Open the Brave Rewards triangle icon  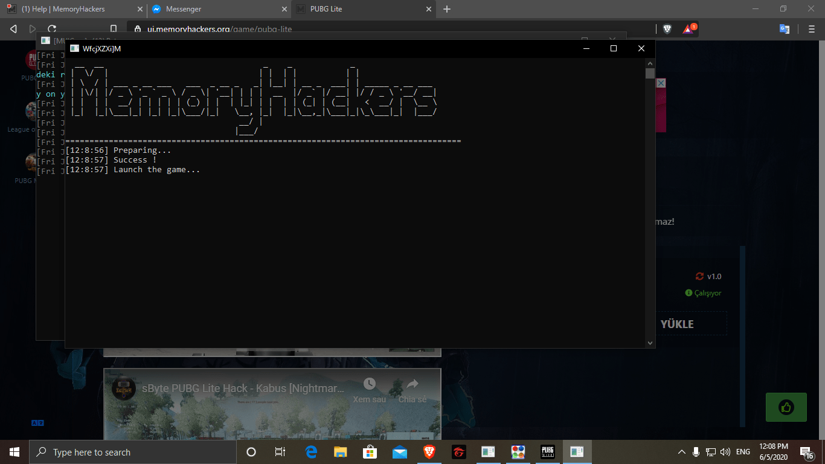tap(688, 28)
